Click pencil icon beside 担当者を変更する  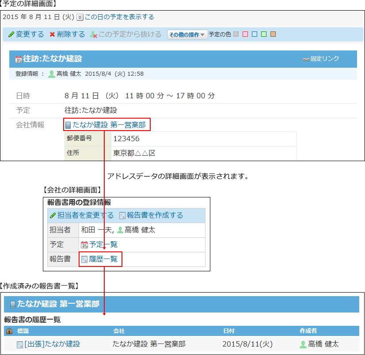click(53, 215)
